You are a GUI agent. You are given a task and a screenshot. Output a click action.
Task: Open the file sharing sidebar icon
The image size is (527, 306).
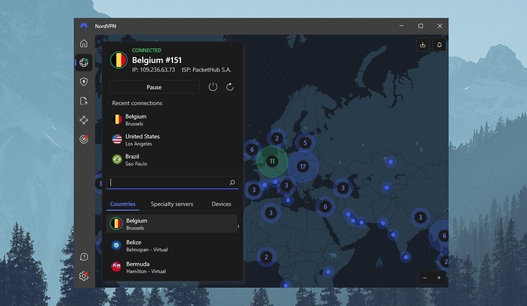coord(84,101)
